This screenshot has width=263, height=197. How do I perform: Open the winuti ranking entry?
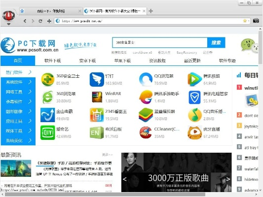[251, 88]
